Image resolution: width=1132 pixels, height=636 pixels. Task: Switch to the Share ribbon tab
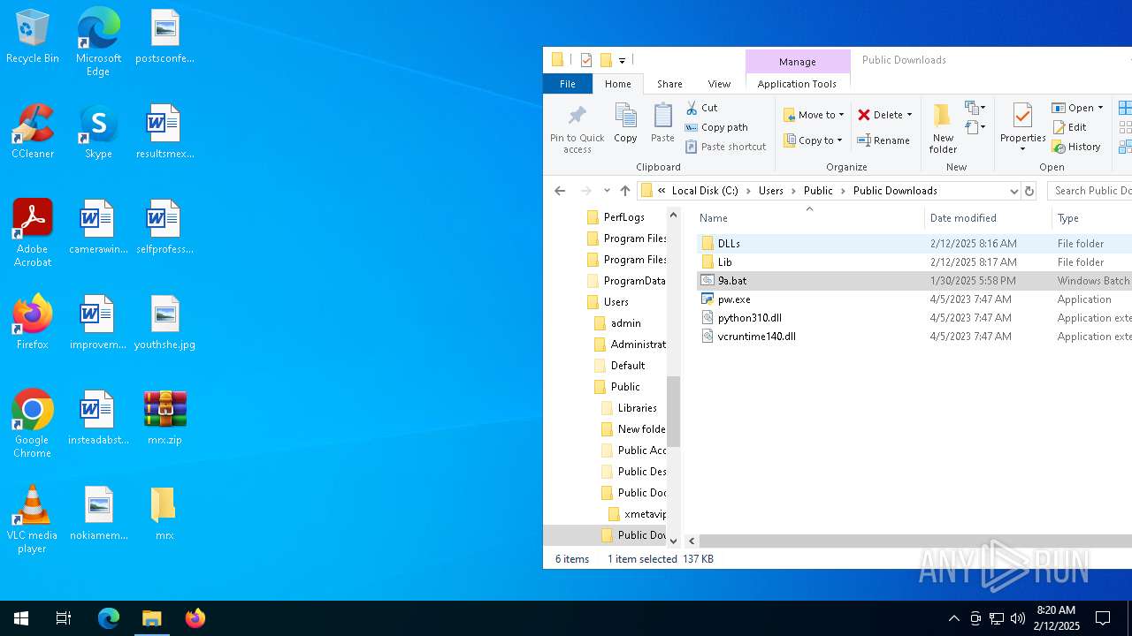[x=669, y=84]
